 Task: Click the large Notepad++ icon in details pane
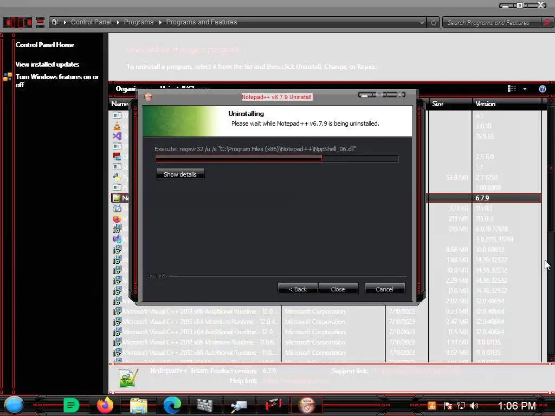coord(128,378)
